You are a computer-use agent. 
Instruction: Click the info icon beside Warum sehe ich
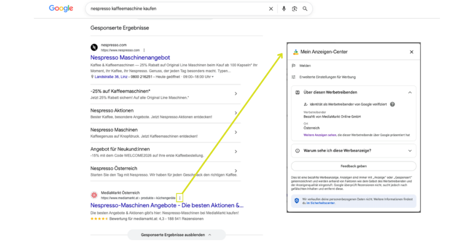pyautogui.click(x=298, y=151)
